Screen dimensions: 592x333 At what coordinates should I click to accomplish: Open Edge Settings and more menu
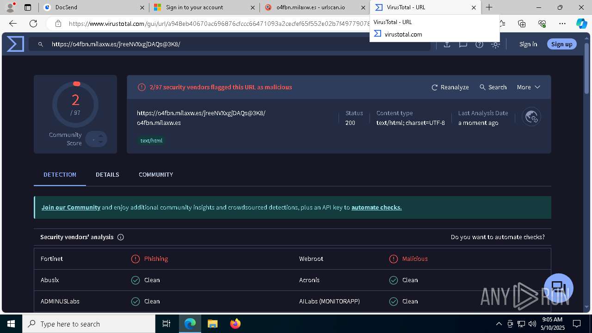tap(562, 24)
